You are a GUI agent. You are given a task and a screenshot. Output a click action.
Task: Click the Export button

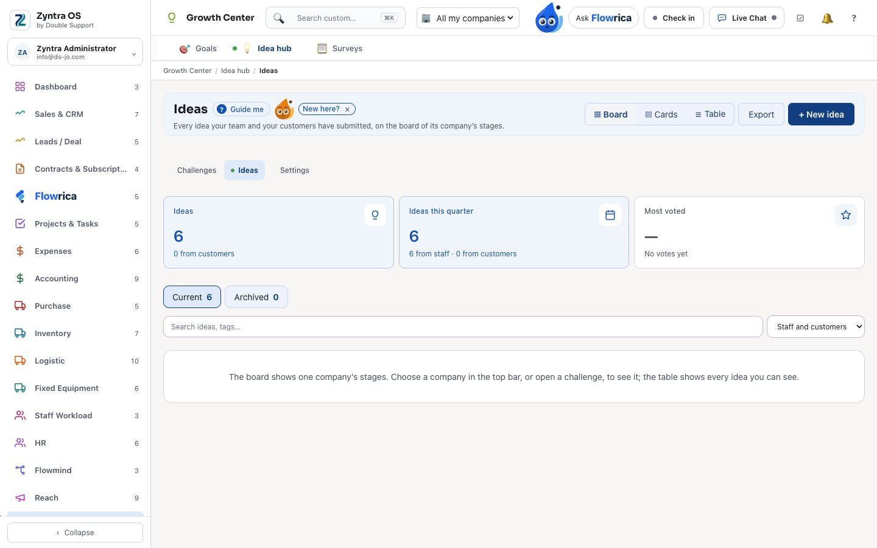click(x=761, y=114)
